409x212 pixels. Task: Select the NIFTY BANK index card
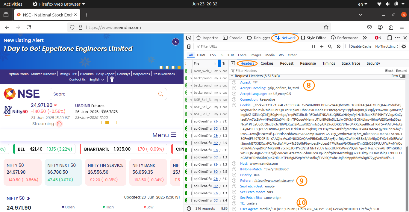click(149, 172)
